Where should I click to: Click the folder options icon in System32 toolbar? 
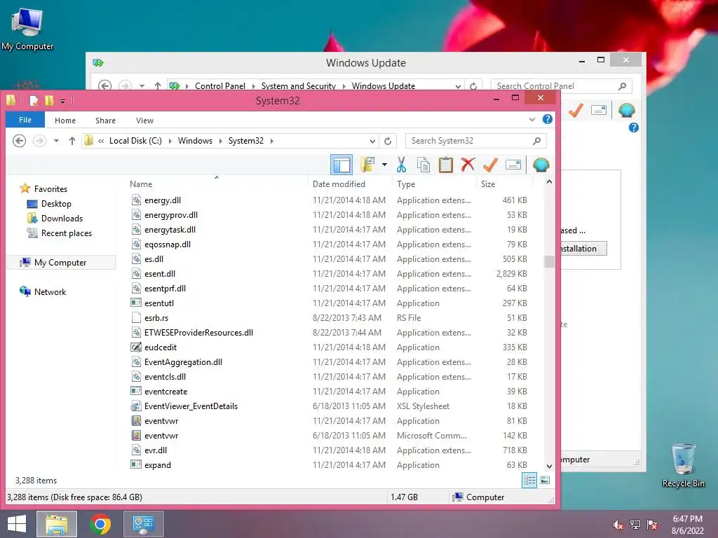coord(367,165)
